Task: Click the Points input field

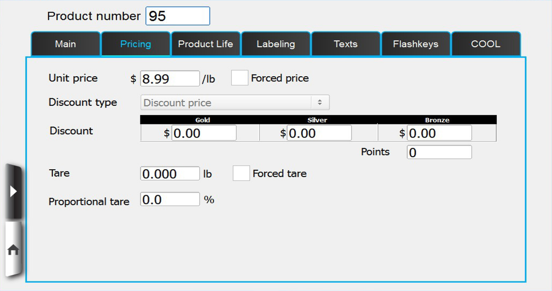Action: pos(439,152)
